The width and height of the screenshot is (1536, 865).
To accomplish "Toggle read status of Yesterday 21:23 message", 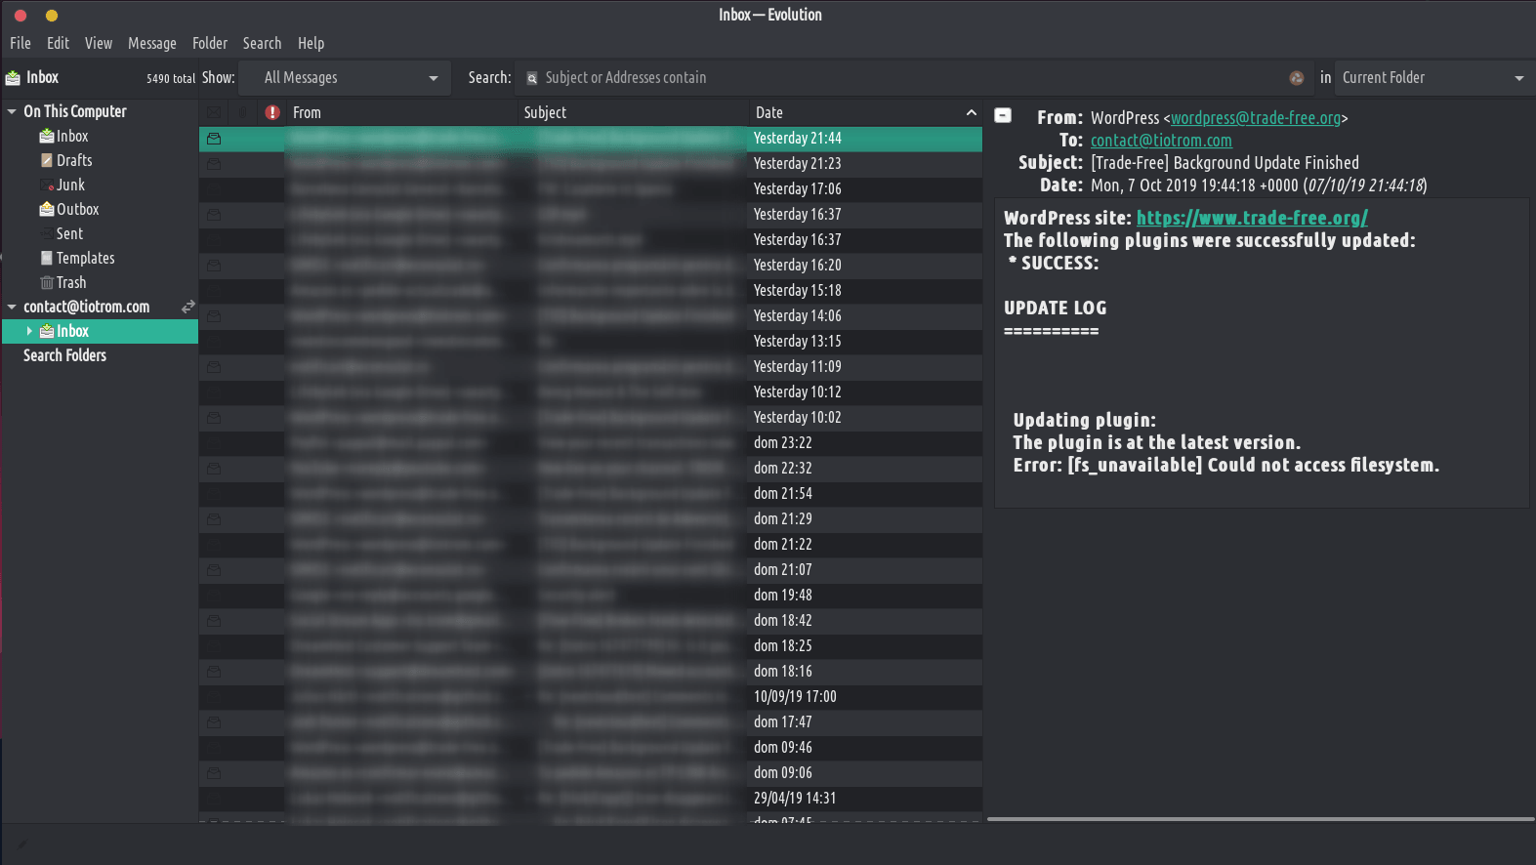I will coord(214,164).
